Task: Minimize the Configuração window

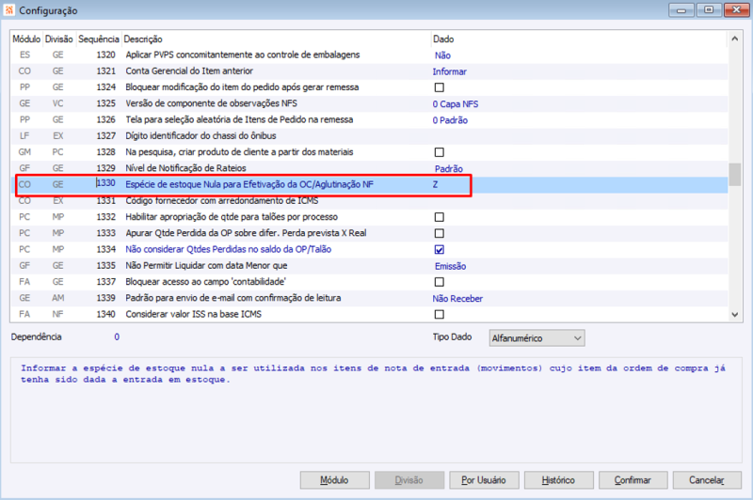Action: (x=681, y=10)
